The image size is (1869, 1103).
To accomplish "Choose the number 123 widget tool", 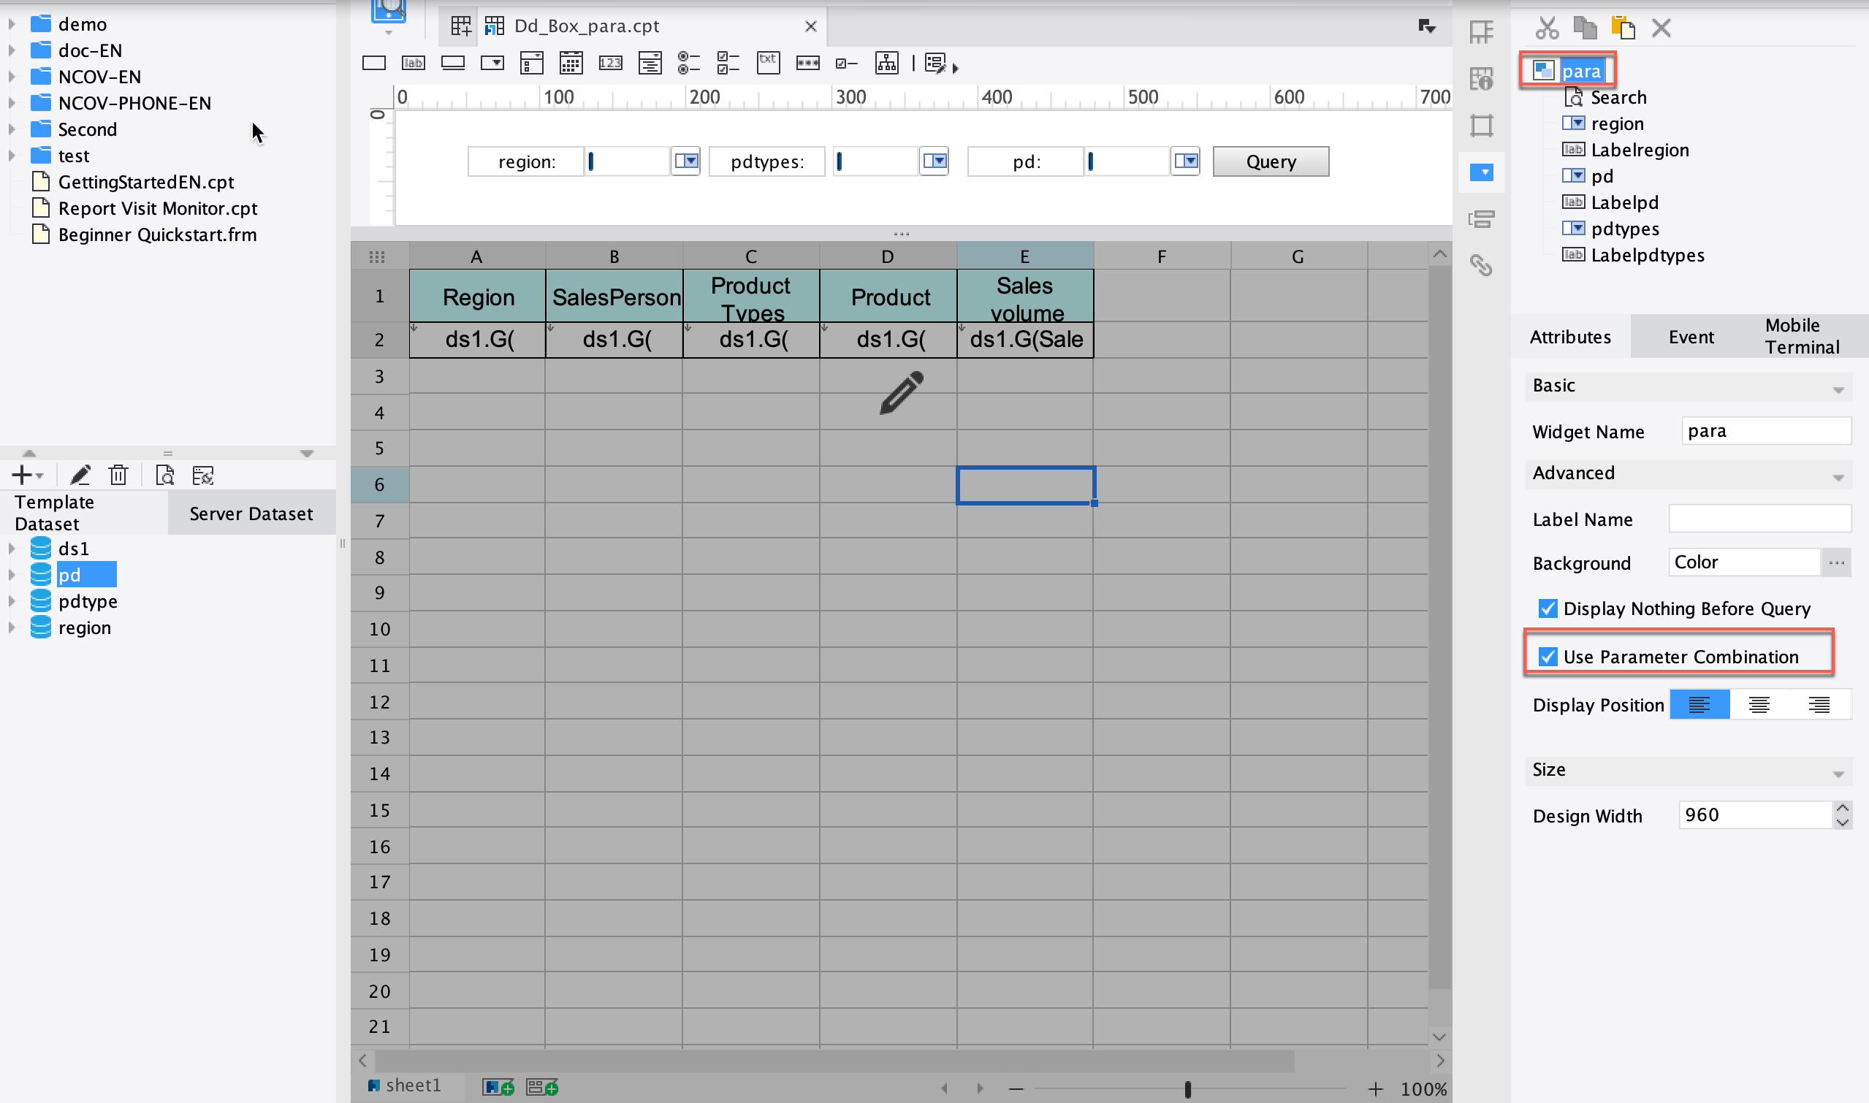I will tap(610, 63).
